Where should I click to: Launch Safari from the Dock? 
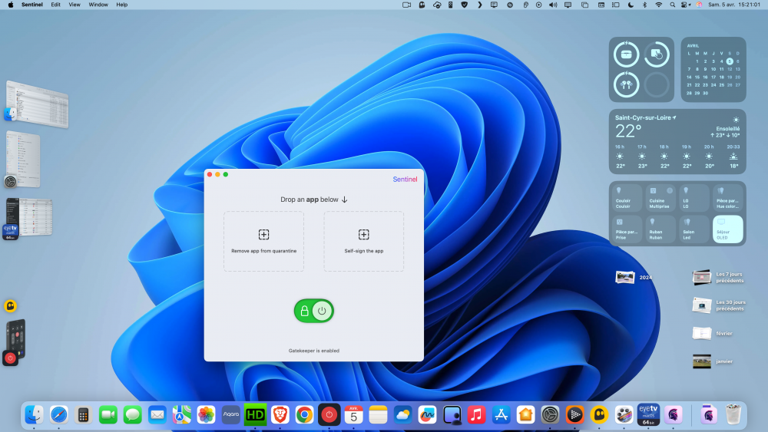[59, 415]
